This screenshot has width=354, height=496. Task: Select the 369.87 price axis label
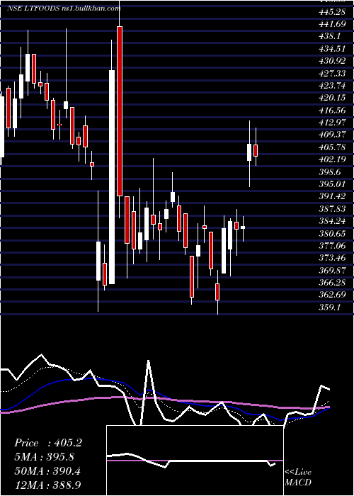332,270
